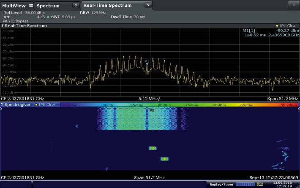Screen dimensions: 300x188
Task: Open the RBW 128 kHz setting
Action: click(x=92, y=13)
